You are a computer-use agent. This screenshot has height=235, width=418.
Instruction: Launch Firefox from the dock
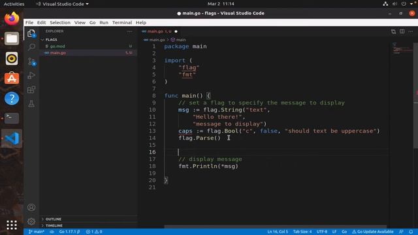pyautogui.click(x=12, y=19)
